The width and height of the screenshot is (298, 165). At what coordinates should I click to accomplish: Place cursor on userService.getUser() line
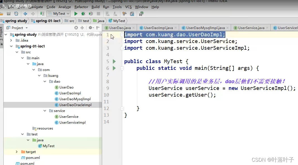[x=182, y=95]
